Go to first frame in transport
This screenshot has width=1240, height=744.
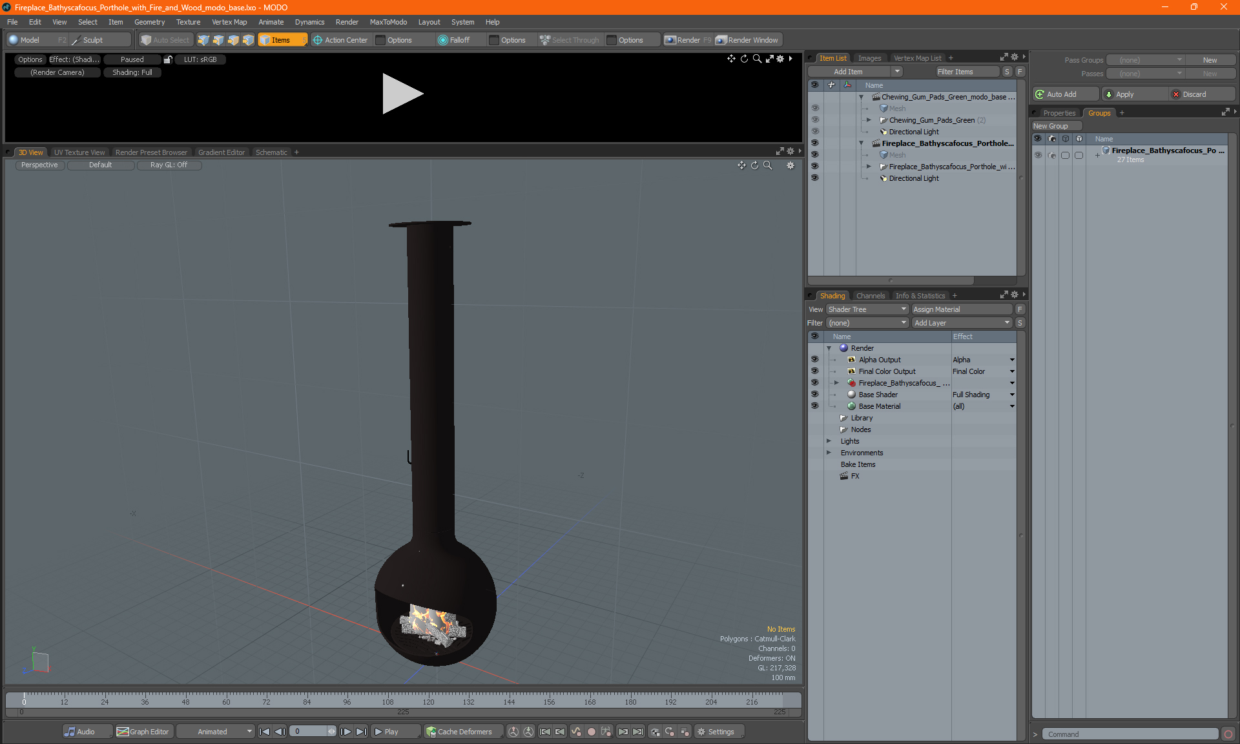point(264,732)
